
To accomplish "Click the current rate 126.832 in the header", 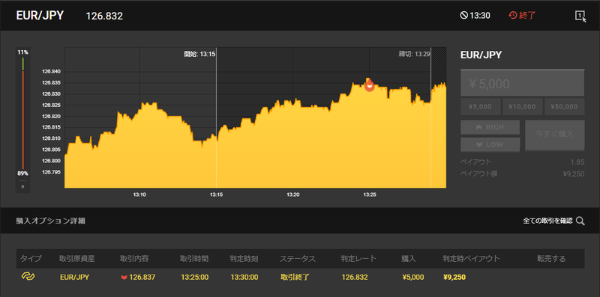I will pyautogui.click(x=104, y=16).
